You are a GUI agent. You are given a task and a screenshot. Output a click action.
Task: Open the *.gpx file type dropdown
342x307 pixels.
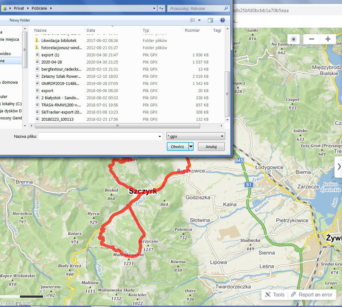pos(195,136)
